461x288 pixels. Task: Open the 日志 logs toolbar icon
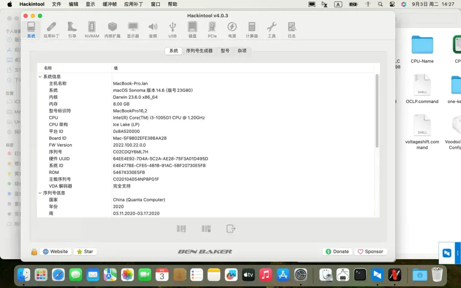(292, 30)
